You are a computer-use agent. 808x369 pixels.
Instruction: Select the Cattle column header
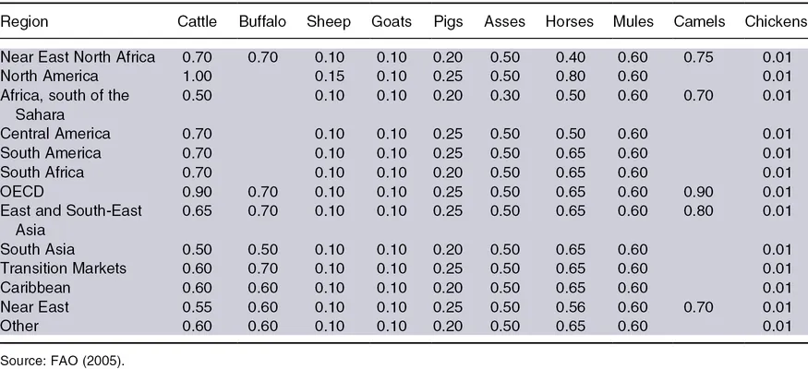tap(197, 20)
